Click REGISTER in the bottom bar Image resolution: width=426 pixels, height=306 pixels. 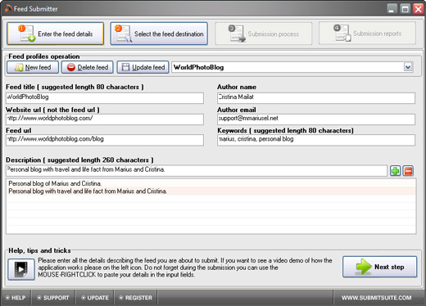[136, 298]
